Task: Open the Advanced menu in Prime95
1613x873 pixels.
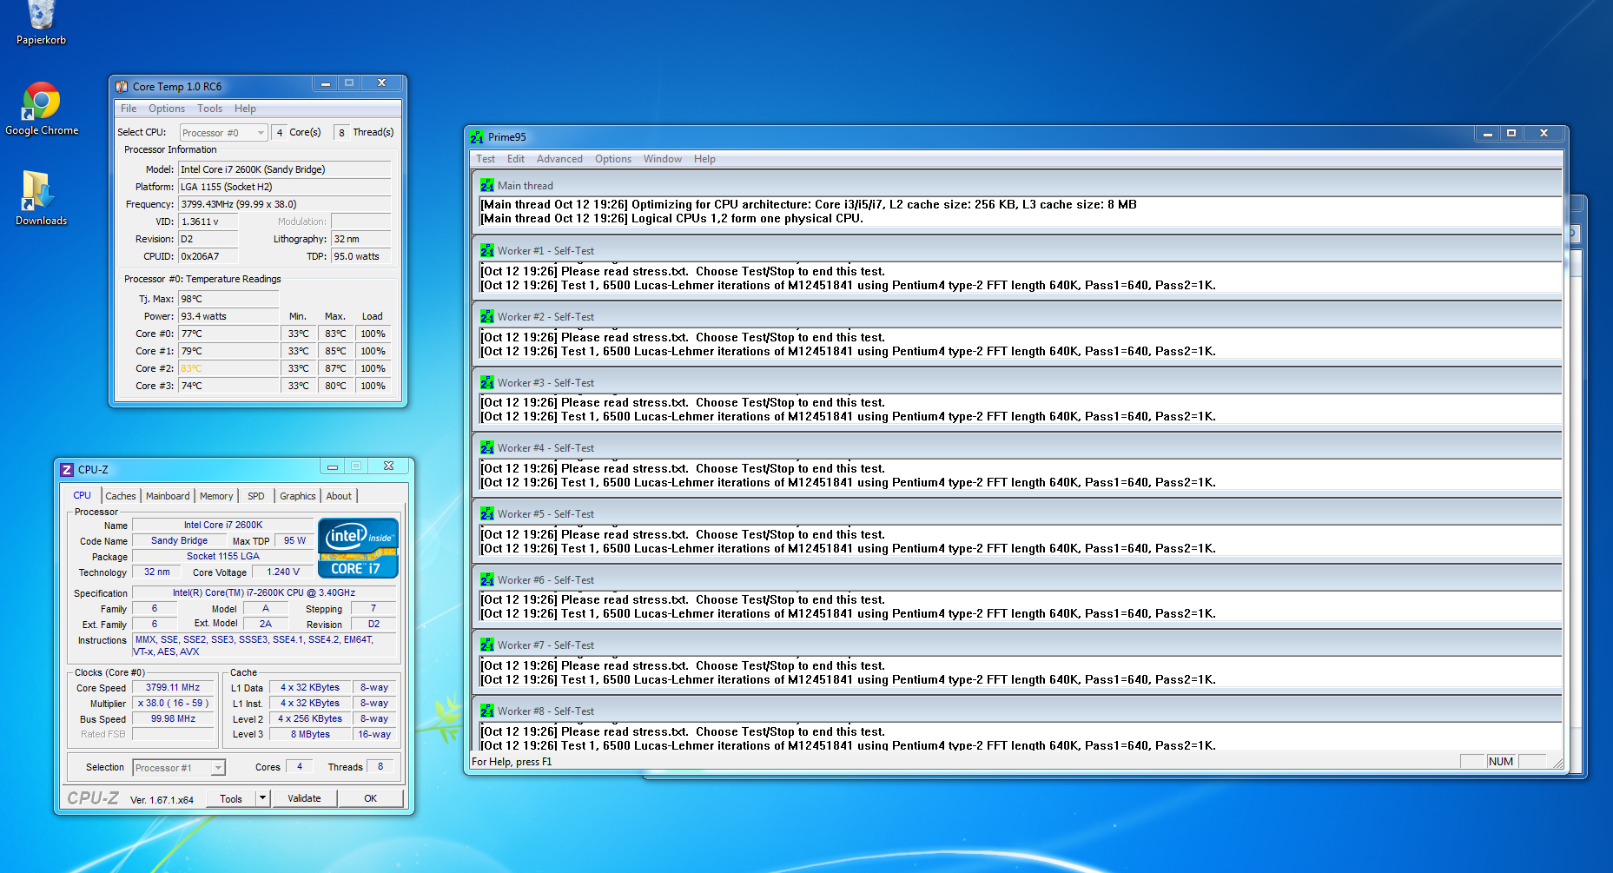Action: pos(559,159)
